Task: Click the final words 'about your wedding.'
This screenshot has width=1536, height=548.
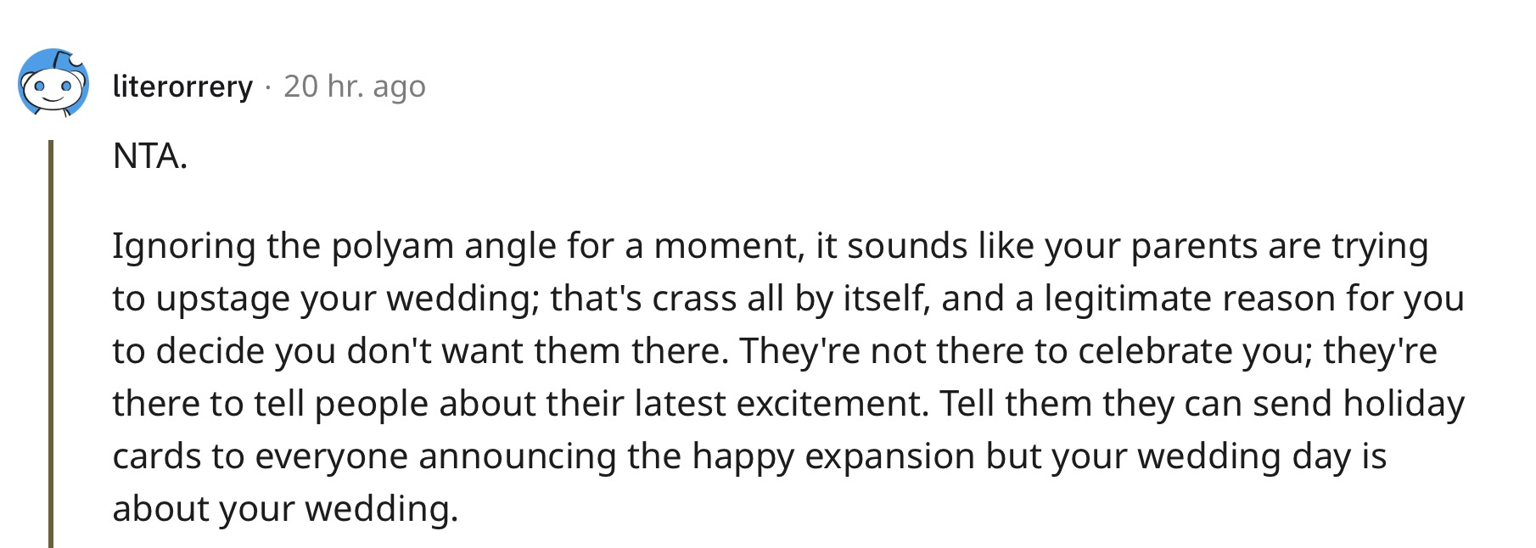Action: coord(285,510)
